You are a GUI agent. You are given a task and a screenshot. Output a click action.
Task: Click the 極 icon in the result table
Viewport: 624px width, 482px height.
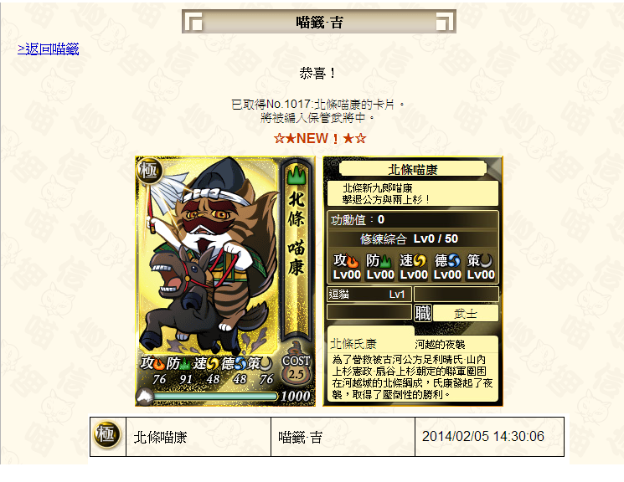[106, 434]
